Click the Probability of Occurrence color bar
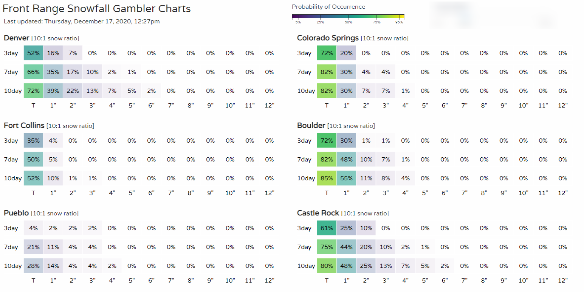 coord(348,17)
